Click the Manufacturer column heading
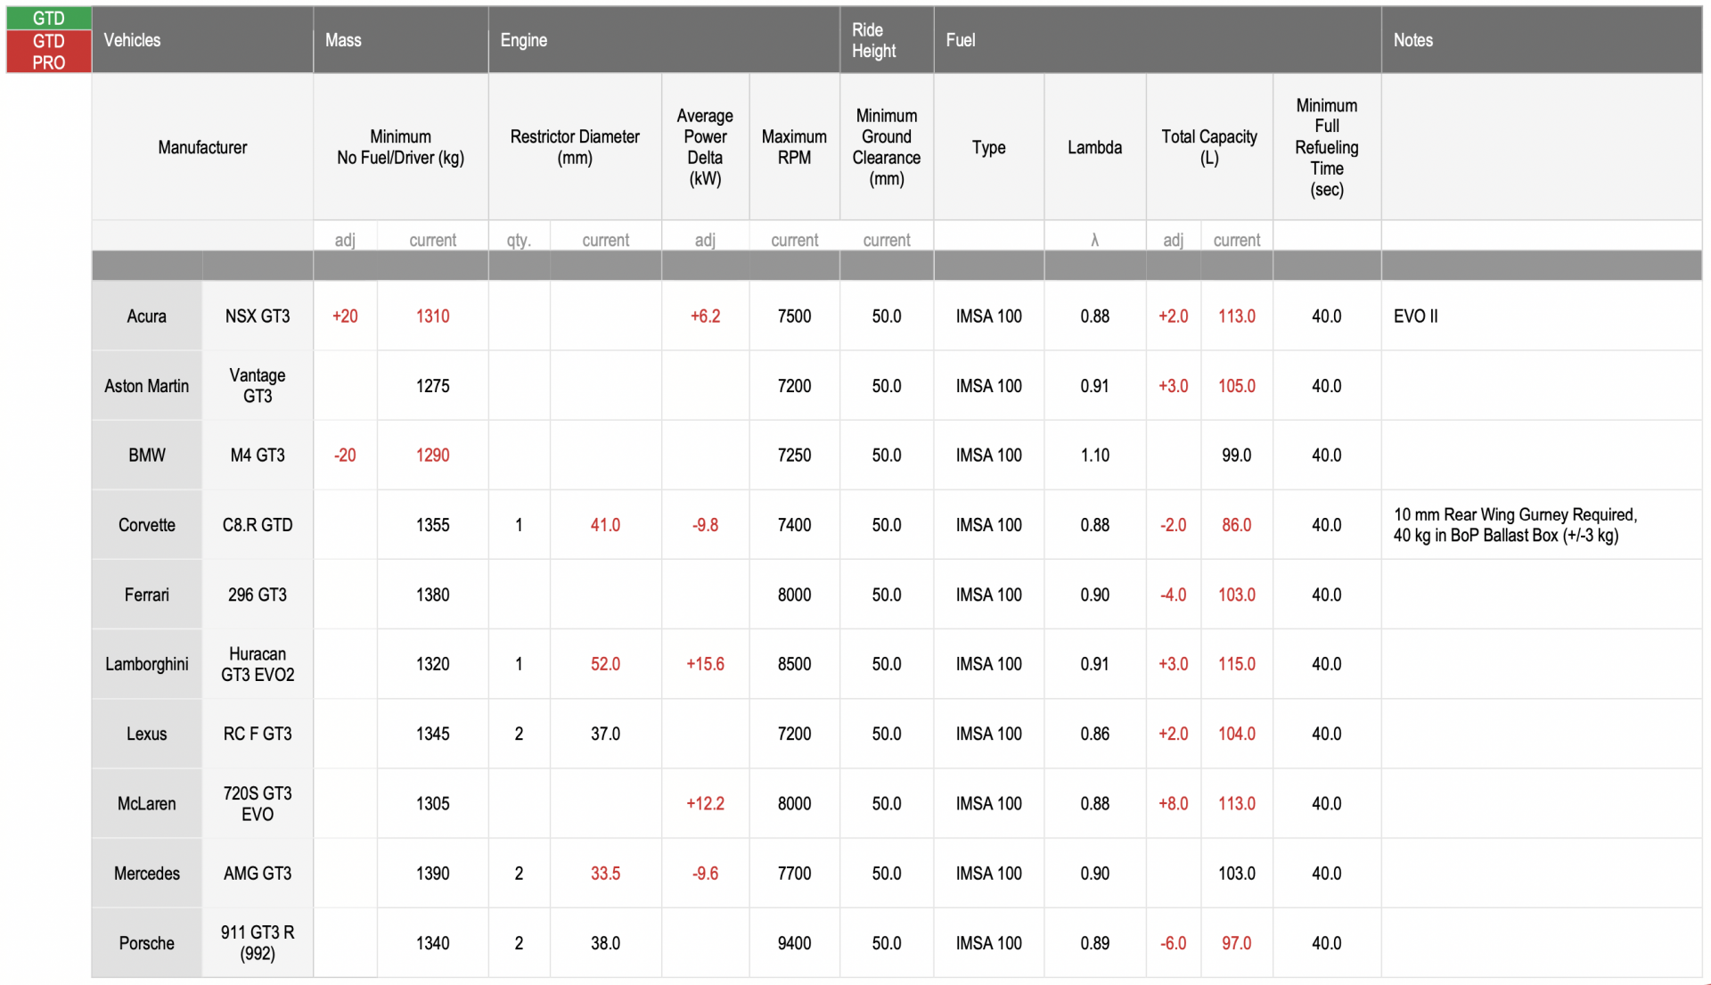Screen dimensions: 1711x985 click(x=202, y=147)
